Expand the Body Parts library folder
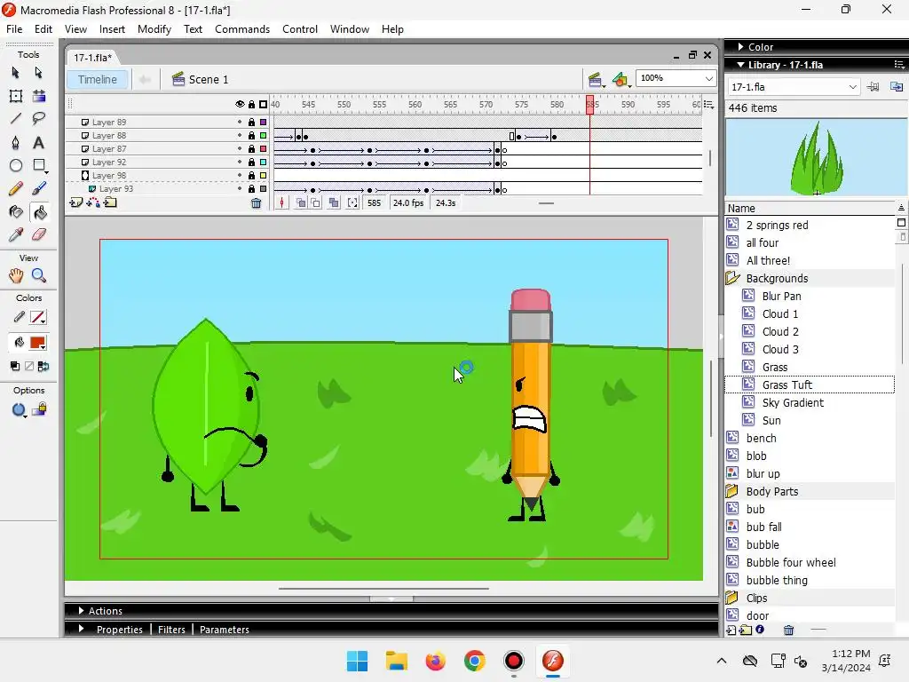This screenshot has width=909, height=682. 732,491
